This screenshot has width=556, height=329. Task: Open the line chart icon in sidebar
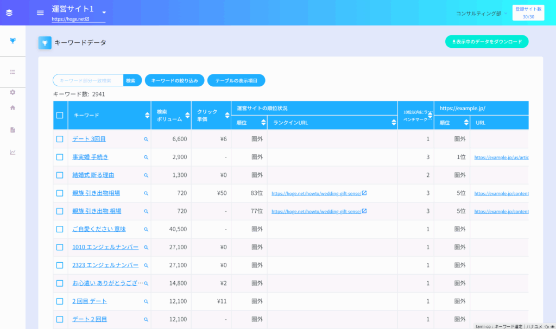[12, 152]
